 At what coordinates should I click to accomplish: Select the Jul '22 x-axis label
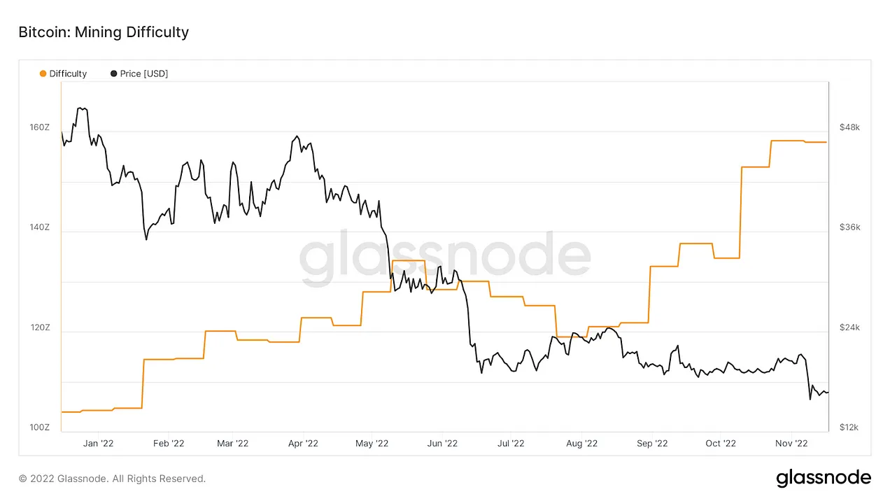[x=511, y=443]
